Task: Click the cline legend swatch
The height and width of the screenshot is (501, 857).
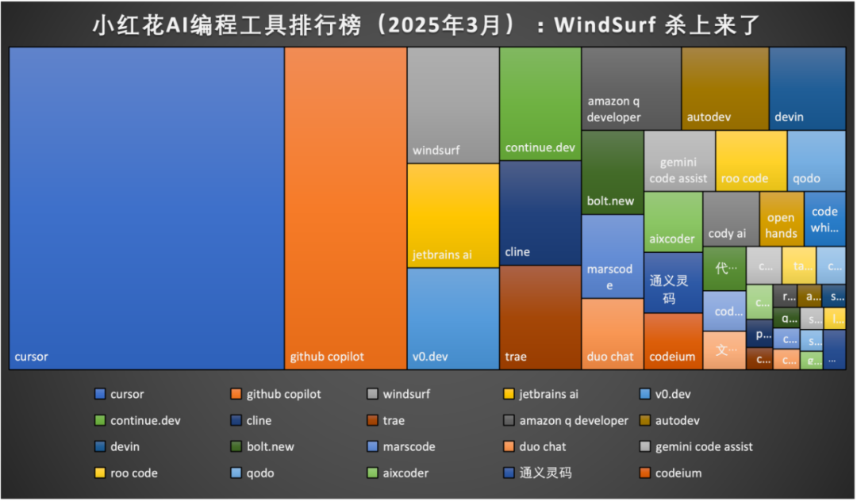Action: (236, 420)
